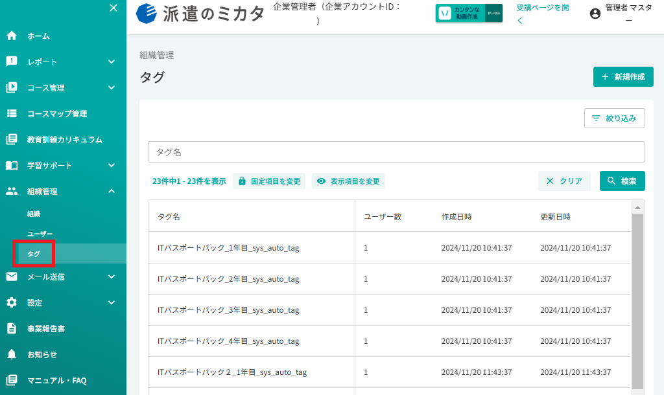Click the タグ名 column header

[x=169, y=216]
